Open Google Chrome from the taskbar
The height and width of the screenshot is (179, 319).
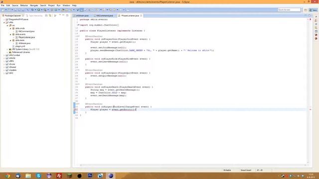8,176
